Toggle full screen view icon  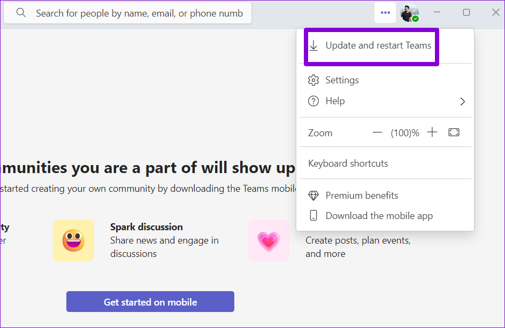454,132
